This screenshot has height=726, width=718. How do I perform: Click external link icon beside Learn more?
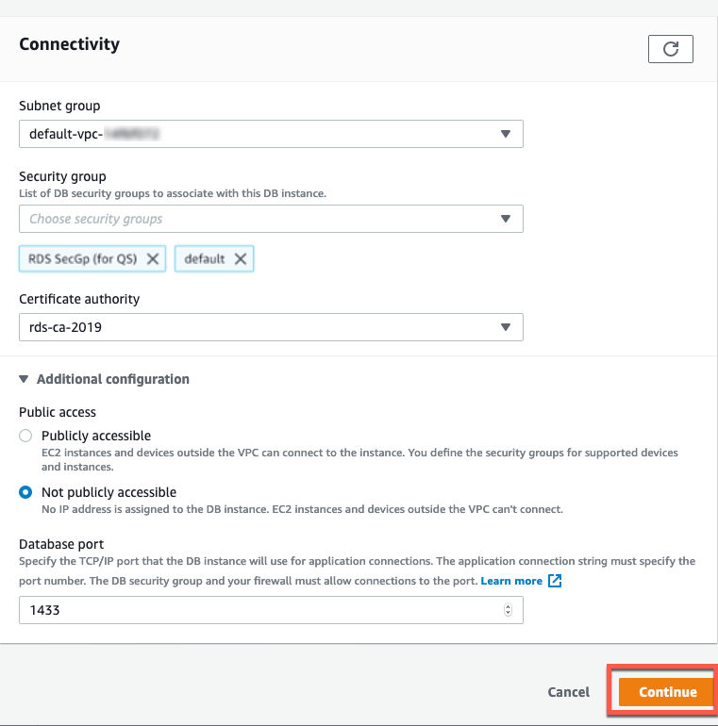(x=555, y=581)
